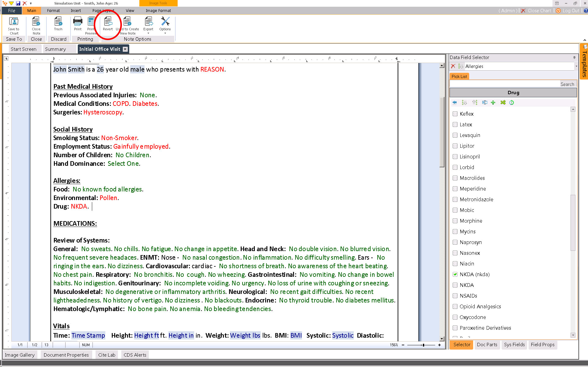Check the Oxycodone checkbox

click(x=455, y=317)
